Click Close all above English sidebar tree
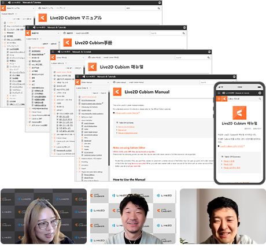Image resolution: width=266 pixels, height=251 pixels. point(104,93)
